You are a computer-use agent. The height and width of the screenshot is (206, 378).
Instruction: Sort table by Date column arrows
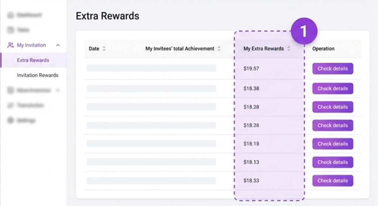104,49
